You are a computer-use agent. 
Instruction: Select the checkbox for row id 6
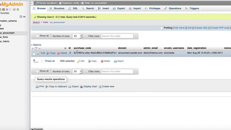(34, 54)
